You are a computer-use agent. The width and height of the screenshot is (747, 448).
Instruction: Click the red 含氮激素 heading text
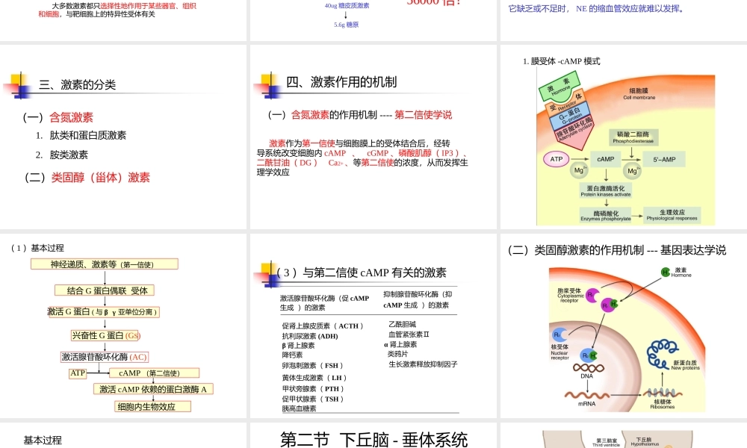71,117
